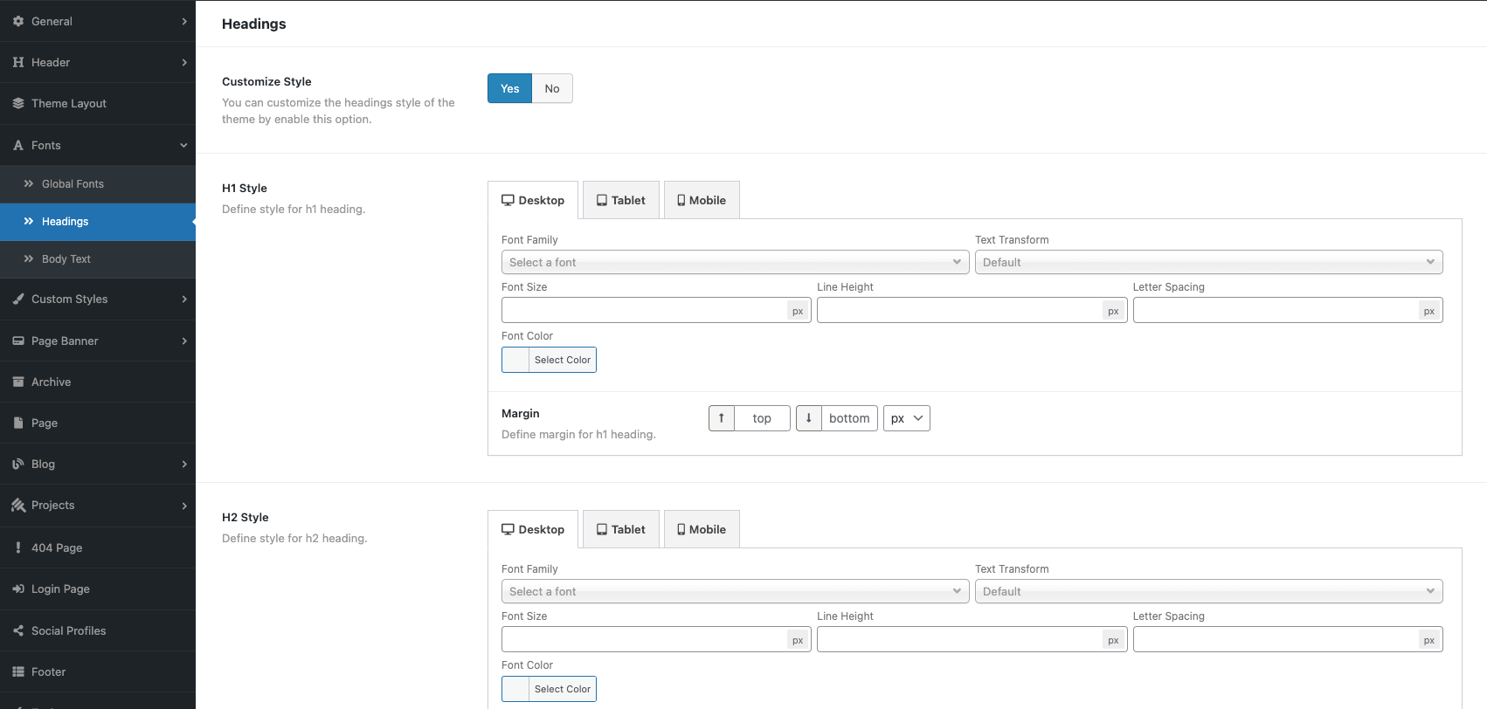Open the Body Text submenu item
Image resolution: width=1487 pixels, height=709 pixels.
coord(98,258)
